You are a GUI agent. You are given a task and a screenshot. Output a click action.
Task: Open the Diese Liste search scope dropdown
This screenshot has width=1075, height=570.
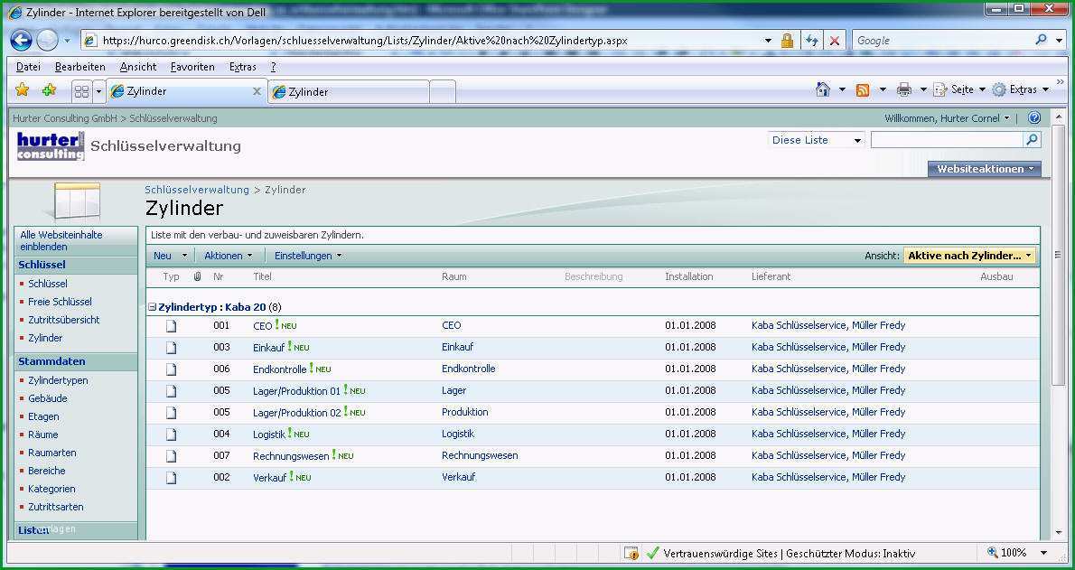816,140
